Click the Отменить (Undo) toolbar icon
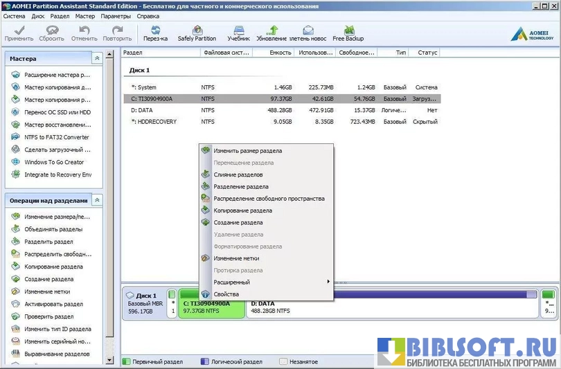 pyautogui.click(x=84, y=33)
